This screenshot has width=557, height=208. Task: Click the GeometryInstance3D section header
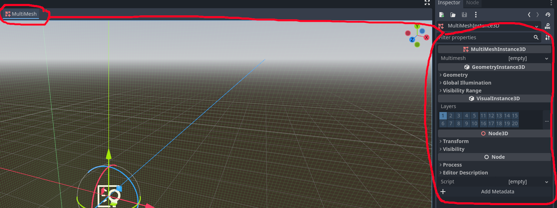[494, 67]
